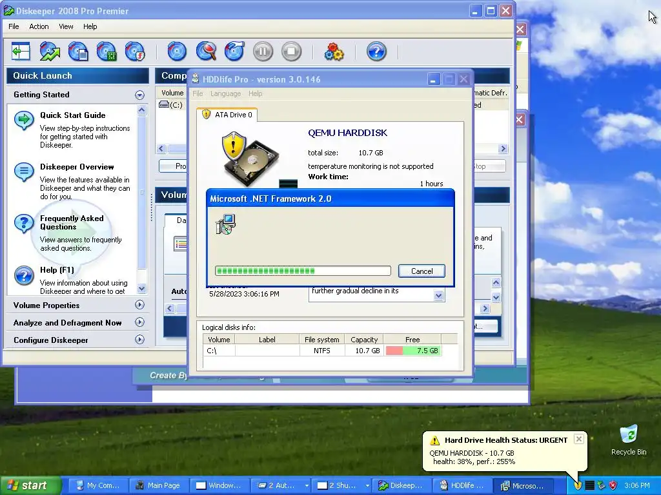Expand Configure Diskeeper section chevron
Image resolution: width=661 pixels, height=495 pixels.
click(x=139, y=340)
